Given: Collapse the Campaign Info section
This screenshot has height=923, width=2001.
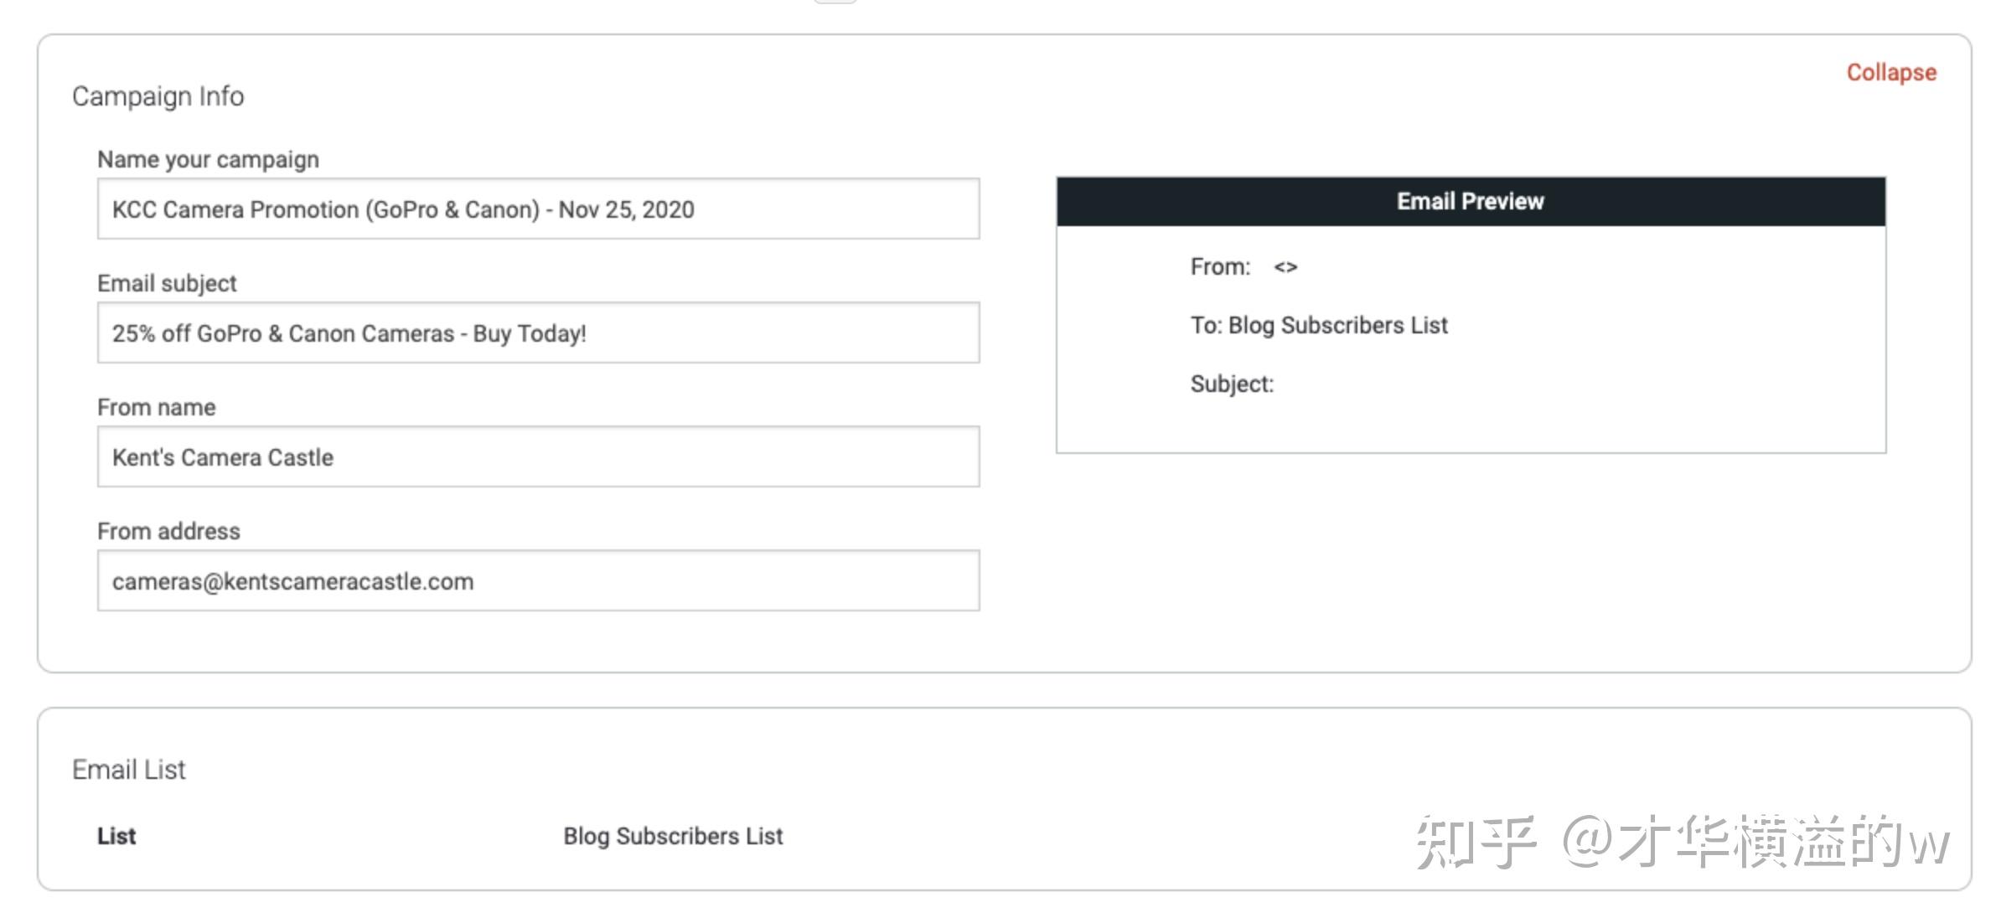Looking at the screenshot, I should point(1890,73).
